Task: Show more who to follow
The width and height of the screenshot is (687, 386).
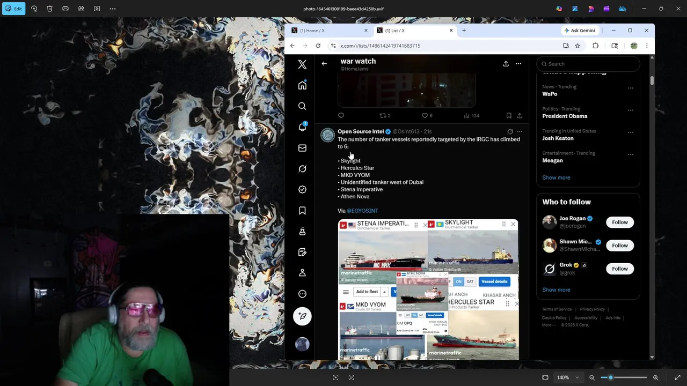Action: coord(556,289)
